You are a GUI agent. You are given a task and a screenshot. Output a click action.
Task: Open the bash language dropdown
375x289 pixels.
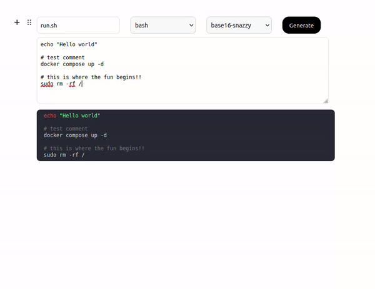tap(163, 25)
